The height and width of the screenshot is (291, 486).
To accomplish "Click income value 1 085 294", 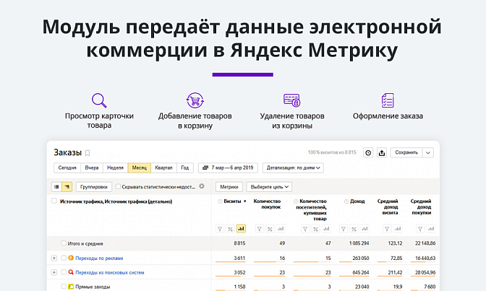I will [359, 243].
